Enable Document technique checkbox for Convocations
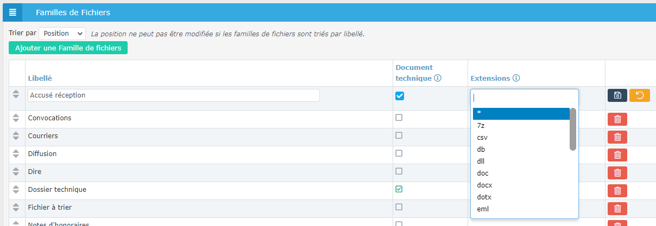The image size is (656, 226). click(399, 118)
